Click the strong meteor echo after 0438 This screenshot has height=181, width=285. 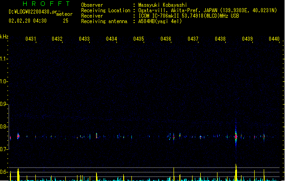[236, 136]
